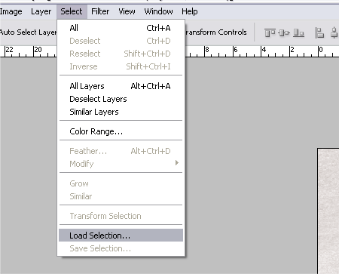Expand the Modify submenu arrow
339x274 pixels.
[x=177, y=163]
